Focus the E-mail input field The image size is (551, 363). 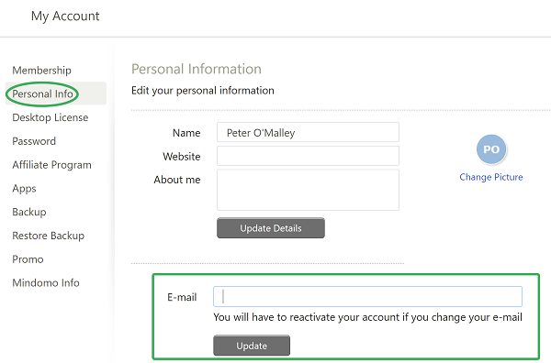click(367, 297)
